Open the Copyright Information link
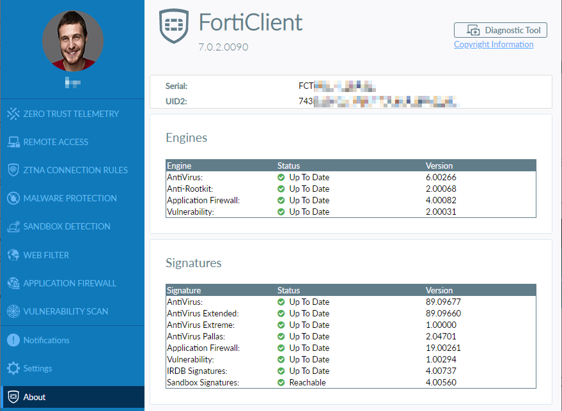562x411 pixels. pos(494,44)
